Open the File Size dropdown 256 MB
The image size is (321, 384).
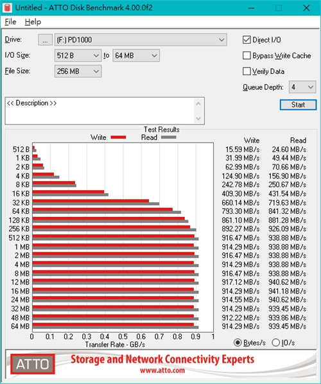(78, 71)
